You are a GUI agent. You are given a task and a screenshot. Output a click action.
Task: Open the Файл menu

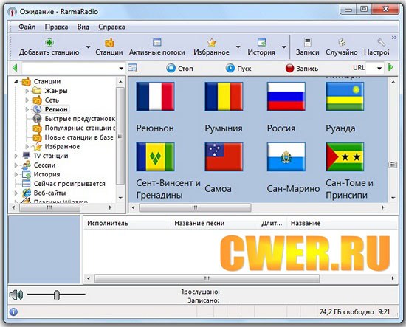27,27
